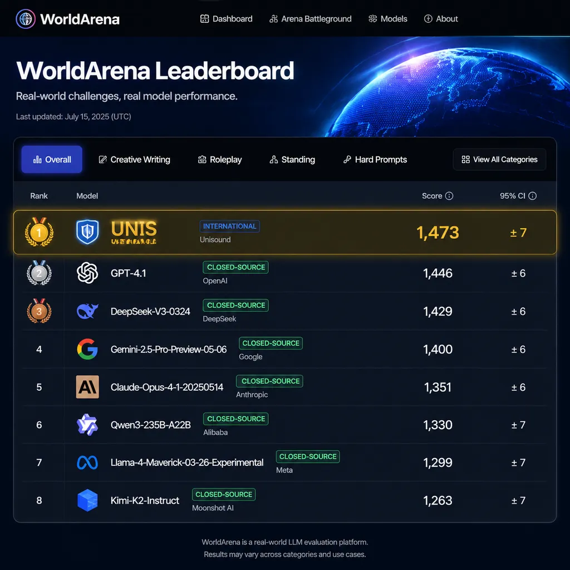Click the Qwen logo icon
This screenshot has height=570, width=570.
click(87, 425)
